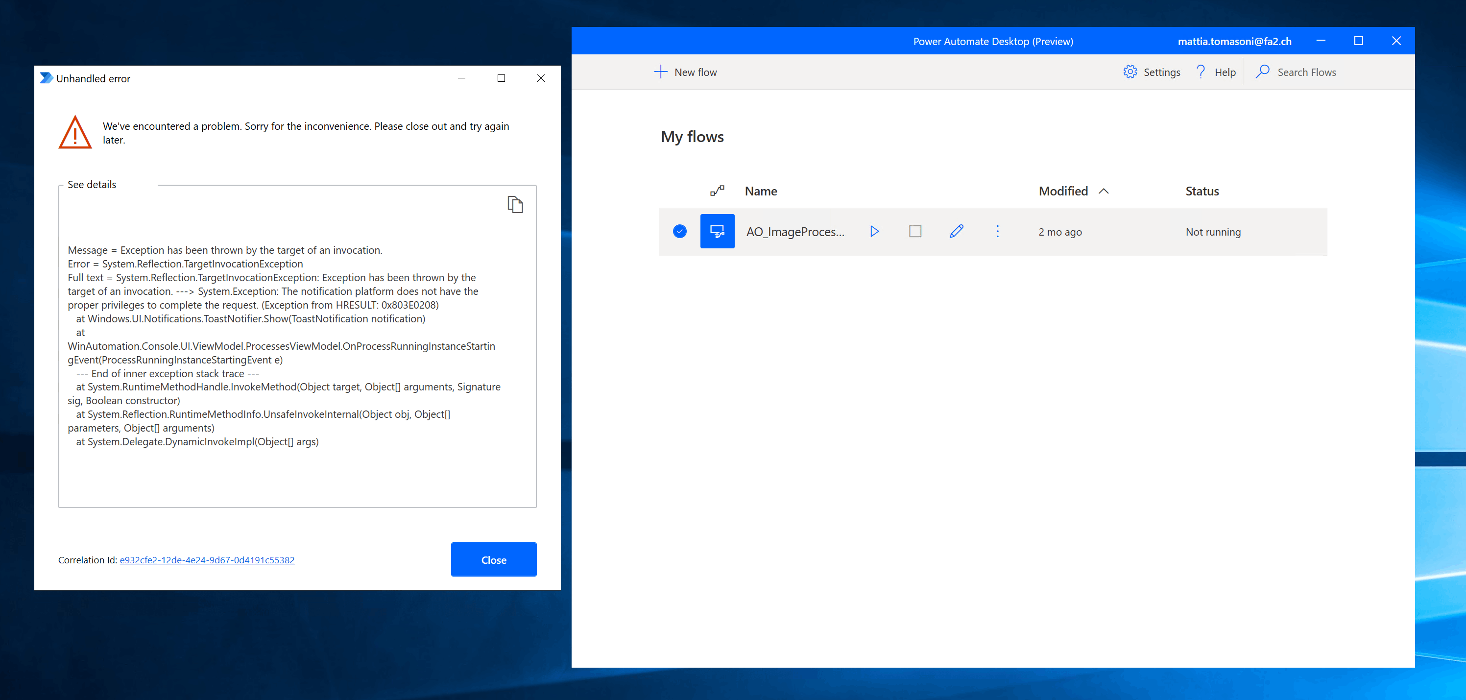The image size is (1466, 700).
Task: Stop the AO_ImageProces flow with square icon
Action: (915, 231)
